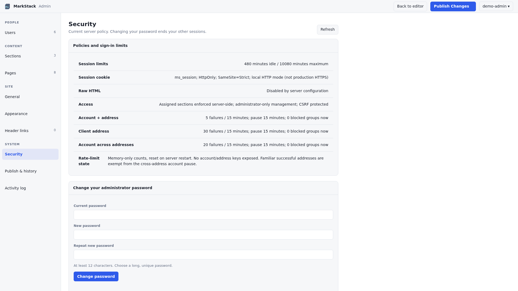The height and width of the screenshot is (291, 518).
Task: Submit the Change password button
Action: pos(96,276)
